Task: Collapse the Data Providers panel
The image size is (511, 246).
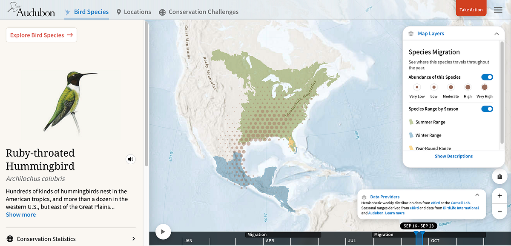Action: pyautogui.click(x=477, y=194)
